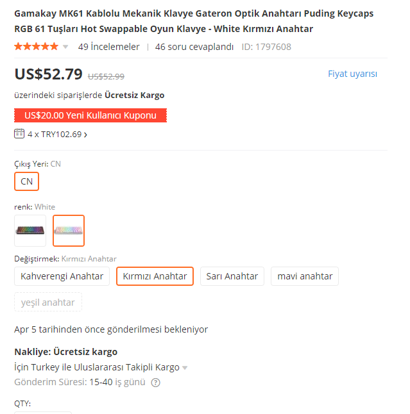Select the white keyboard color thumbnail
This screenshot has height=414, width=410.
click(x=69, y=231)
